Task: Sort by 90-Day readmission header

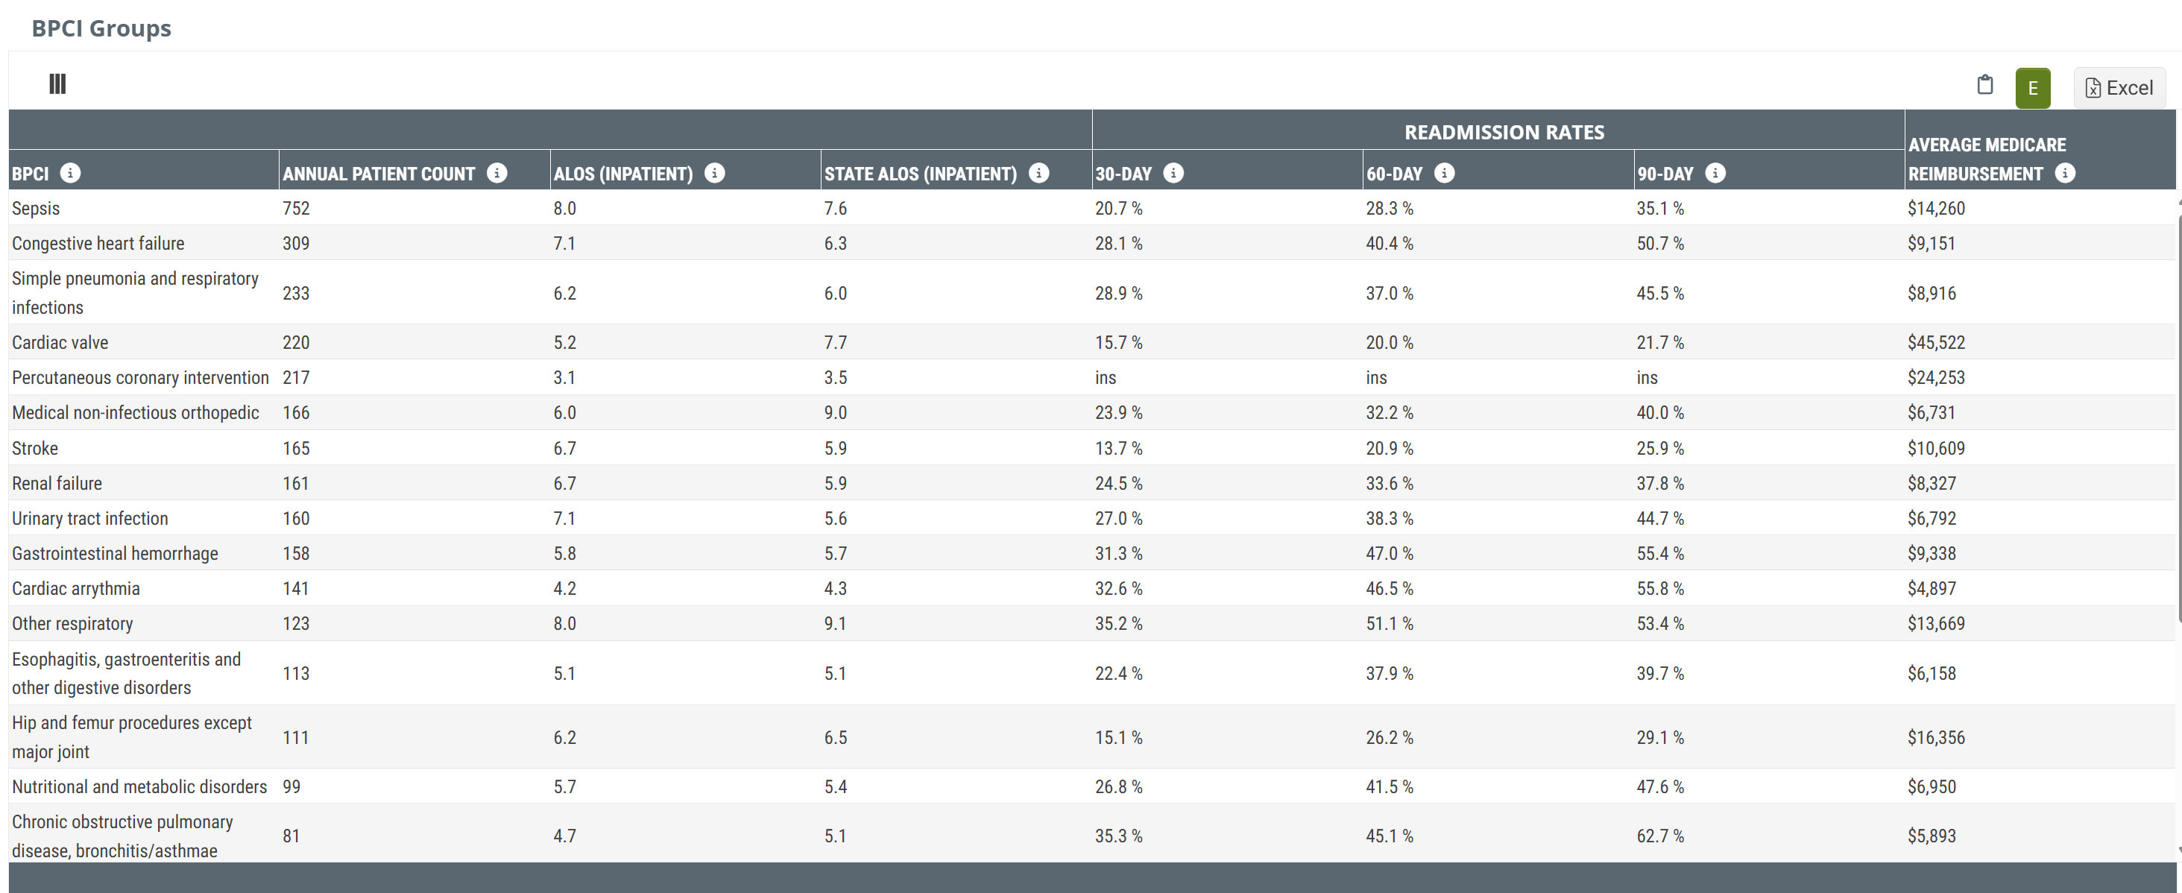Action: (1665, 174)
